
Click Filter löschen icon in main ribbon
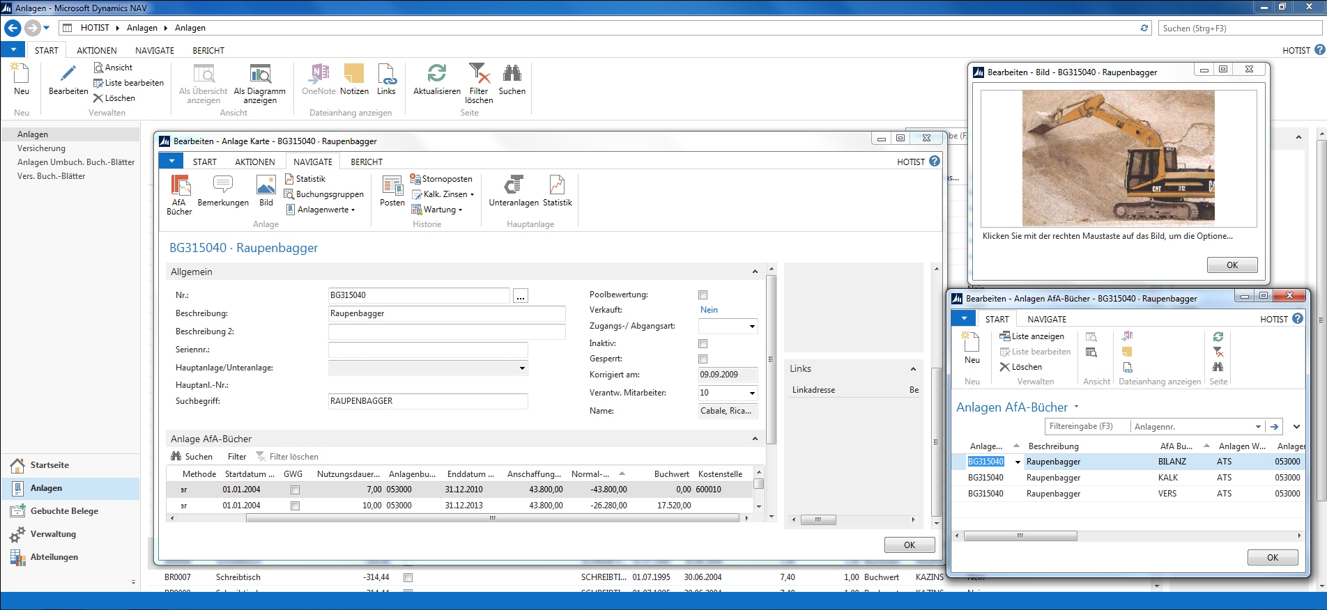coord(479,74)
